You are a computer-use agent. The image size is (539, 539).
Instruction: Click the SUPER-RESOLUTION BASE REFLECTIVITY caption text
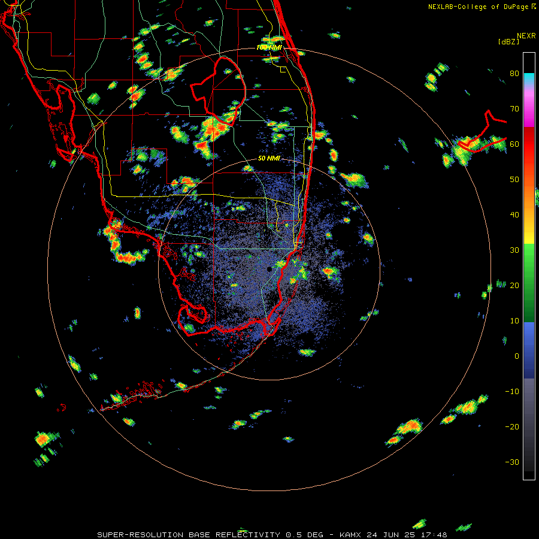(187, 535)
